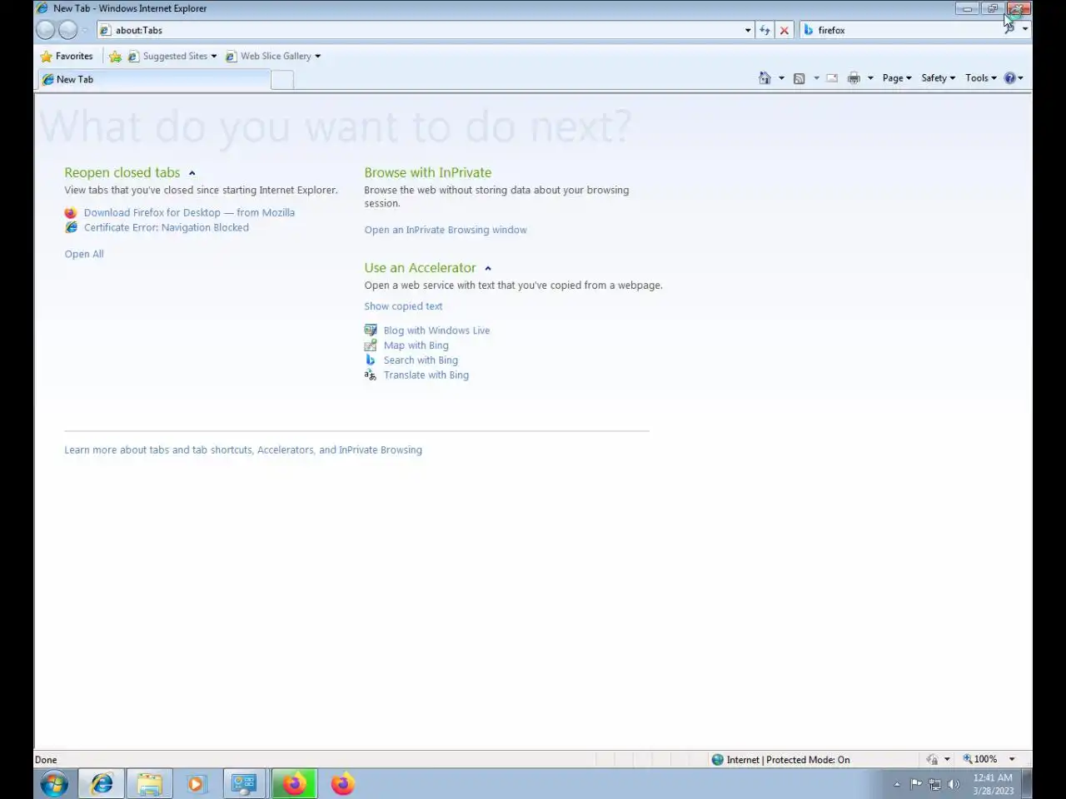The height and width of the screenshot is (799, 1066).
Task: Click the Done status bar text
Action: (46, 759)
